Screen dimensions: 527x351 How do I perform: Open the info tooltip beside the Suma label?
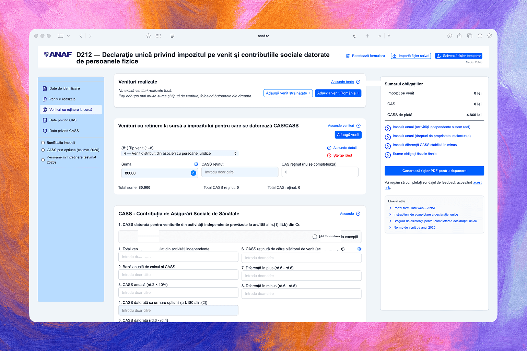(x=196, y=164)
